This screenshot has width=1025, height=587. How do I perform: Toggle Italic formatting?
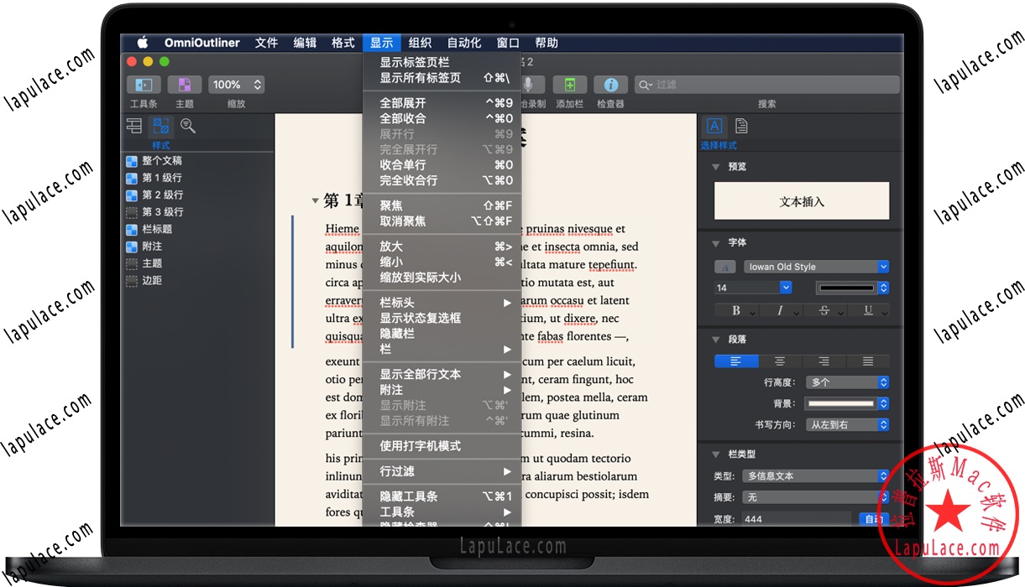[x=780, y=310]
